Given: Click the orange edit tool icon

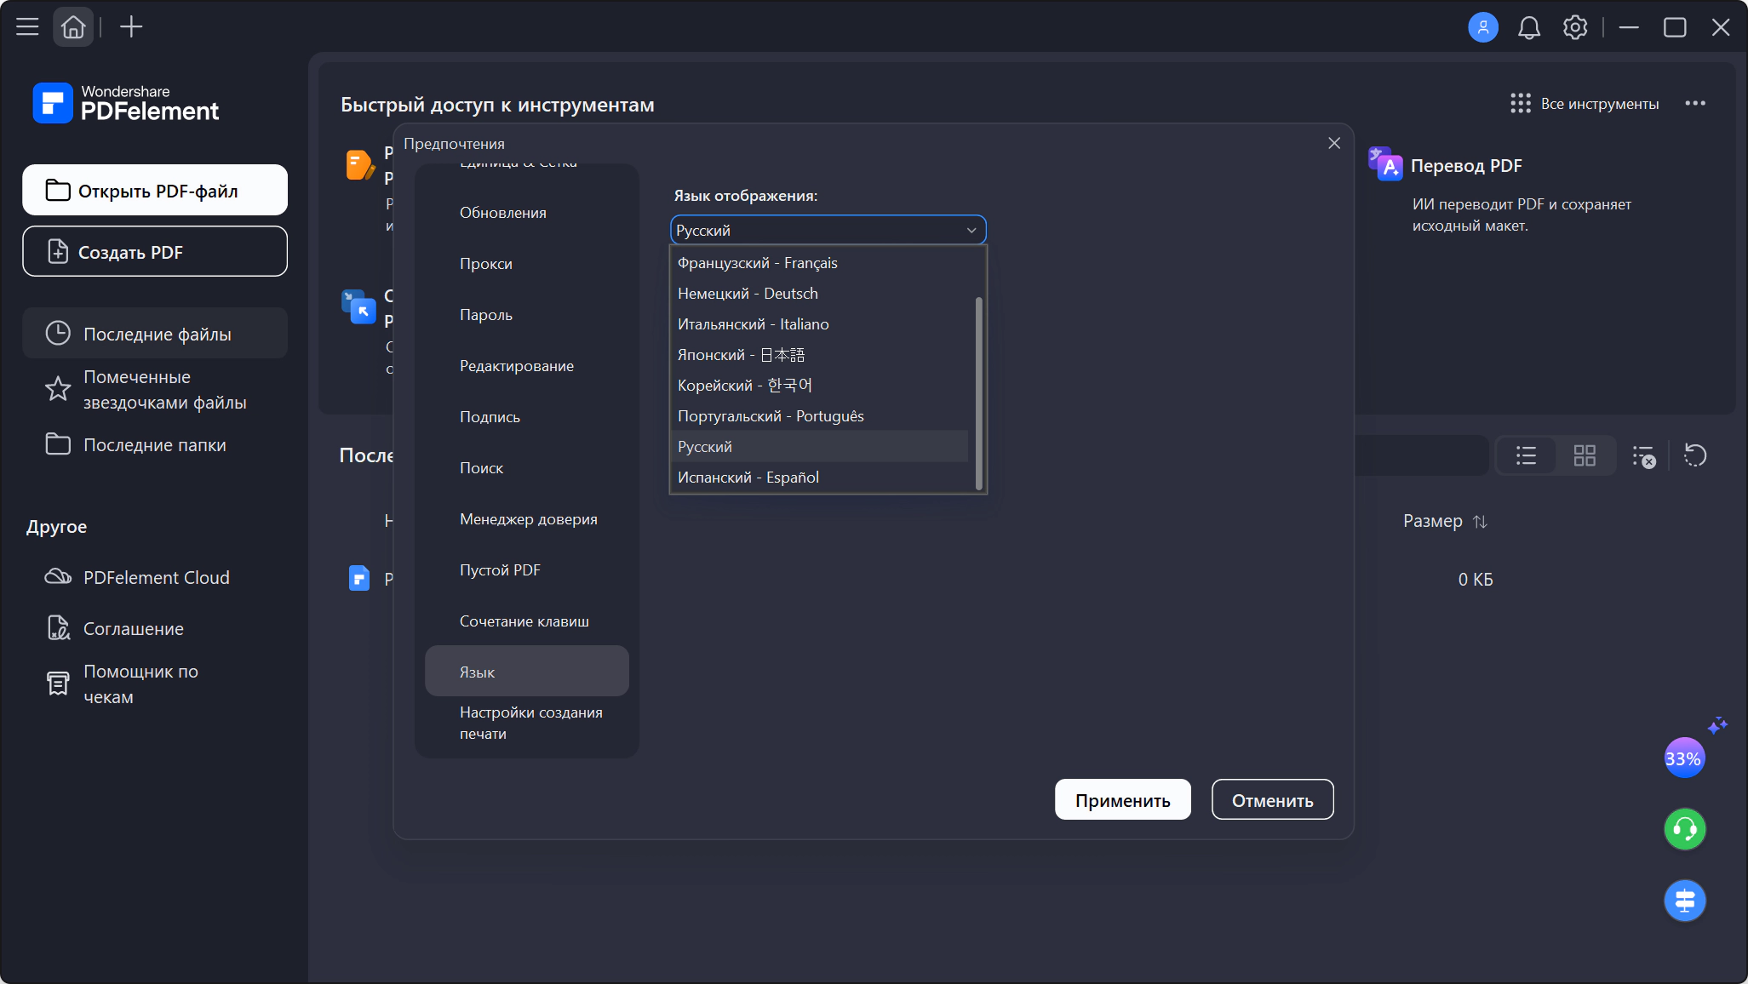Looking at the screenshot, I should tap(359, 163).
